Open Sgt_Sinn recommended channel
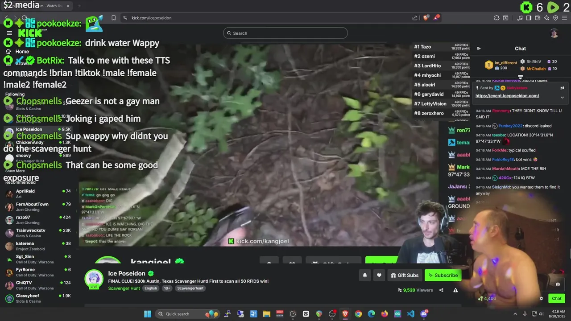Image resolution: width=571 pixels, height=321 pixels. (39, 259)
